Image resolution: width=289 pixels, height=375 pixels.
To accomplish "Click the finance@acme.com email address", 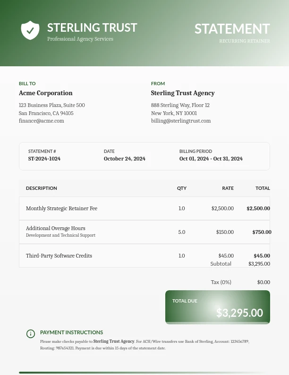I will click(x=41, y=121).
